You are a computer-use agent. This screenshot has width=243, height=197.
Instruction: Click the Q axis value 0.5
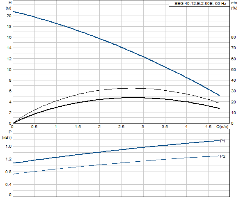pos(34,127)
